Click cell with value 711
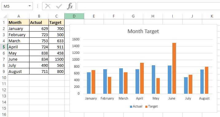The image size is (220, 117). 39,71
